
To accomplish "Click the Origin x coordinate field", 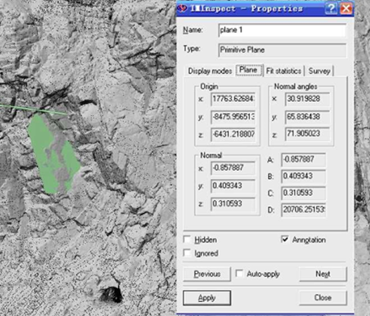I will 233,99.
